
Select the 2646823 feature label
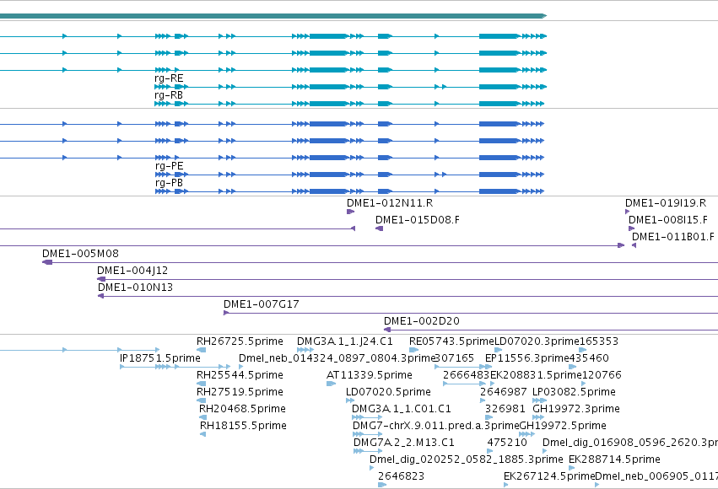click(401, 476)
